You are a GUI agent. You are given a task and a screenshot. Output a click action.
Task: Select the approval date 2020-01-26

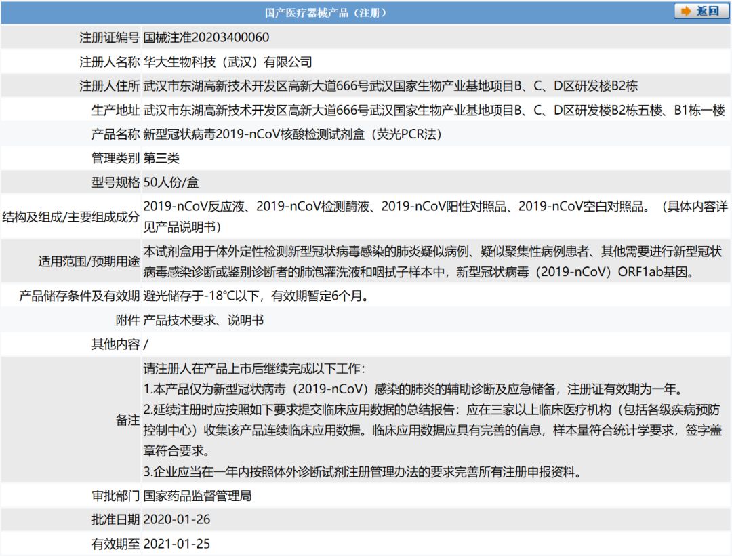[x=176, y=519]
